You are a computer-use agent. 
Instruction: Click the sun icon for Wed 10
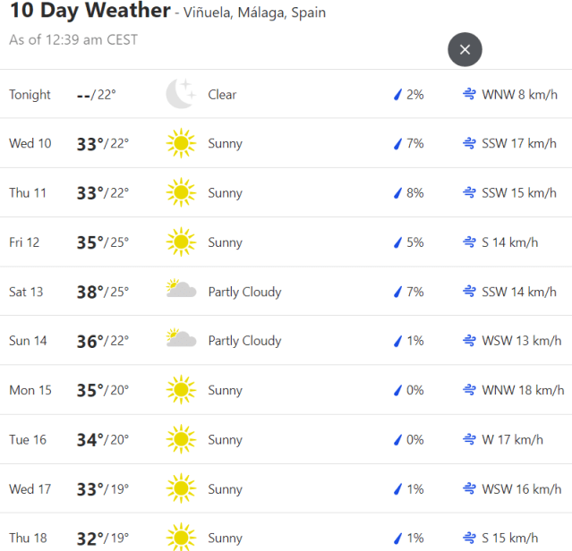[180, 143]
